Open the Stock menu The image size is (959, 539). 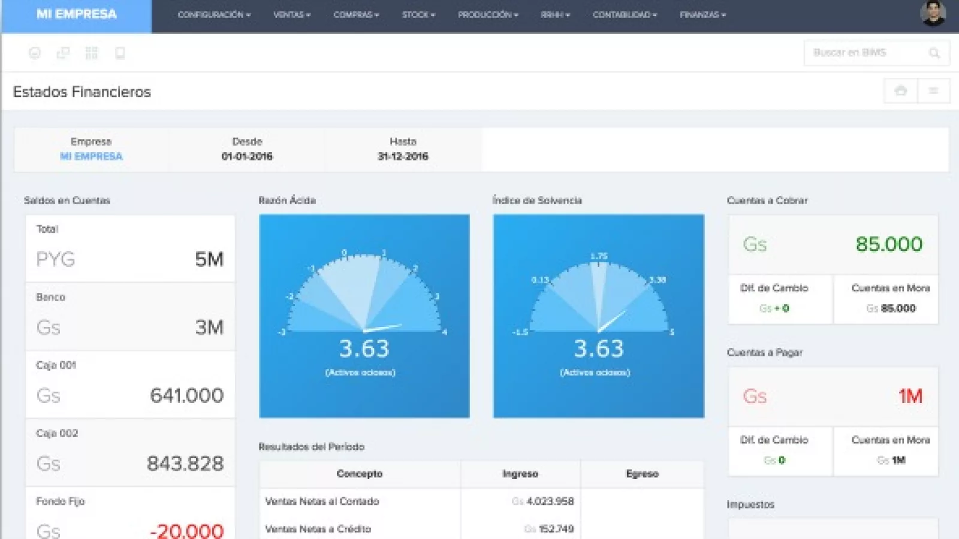click(x=418, y=15)
